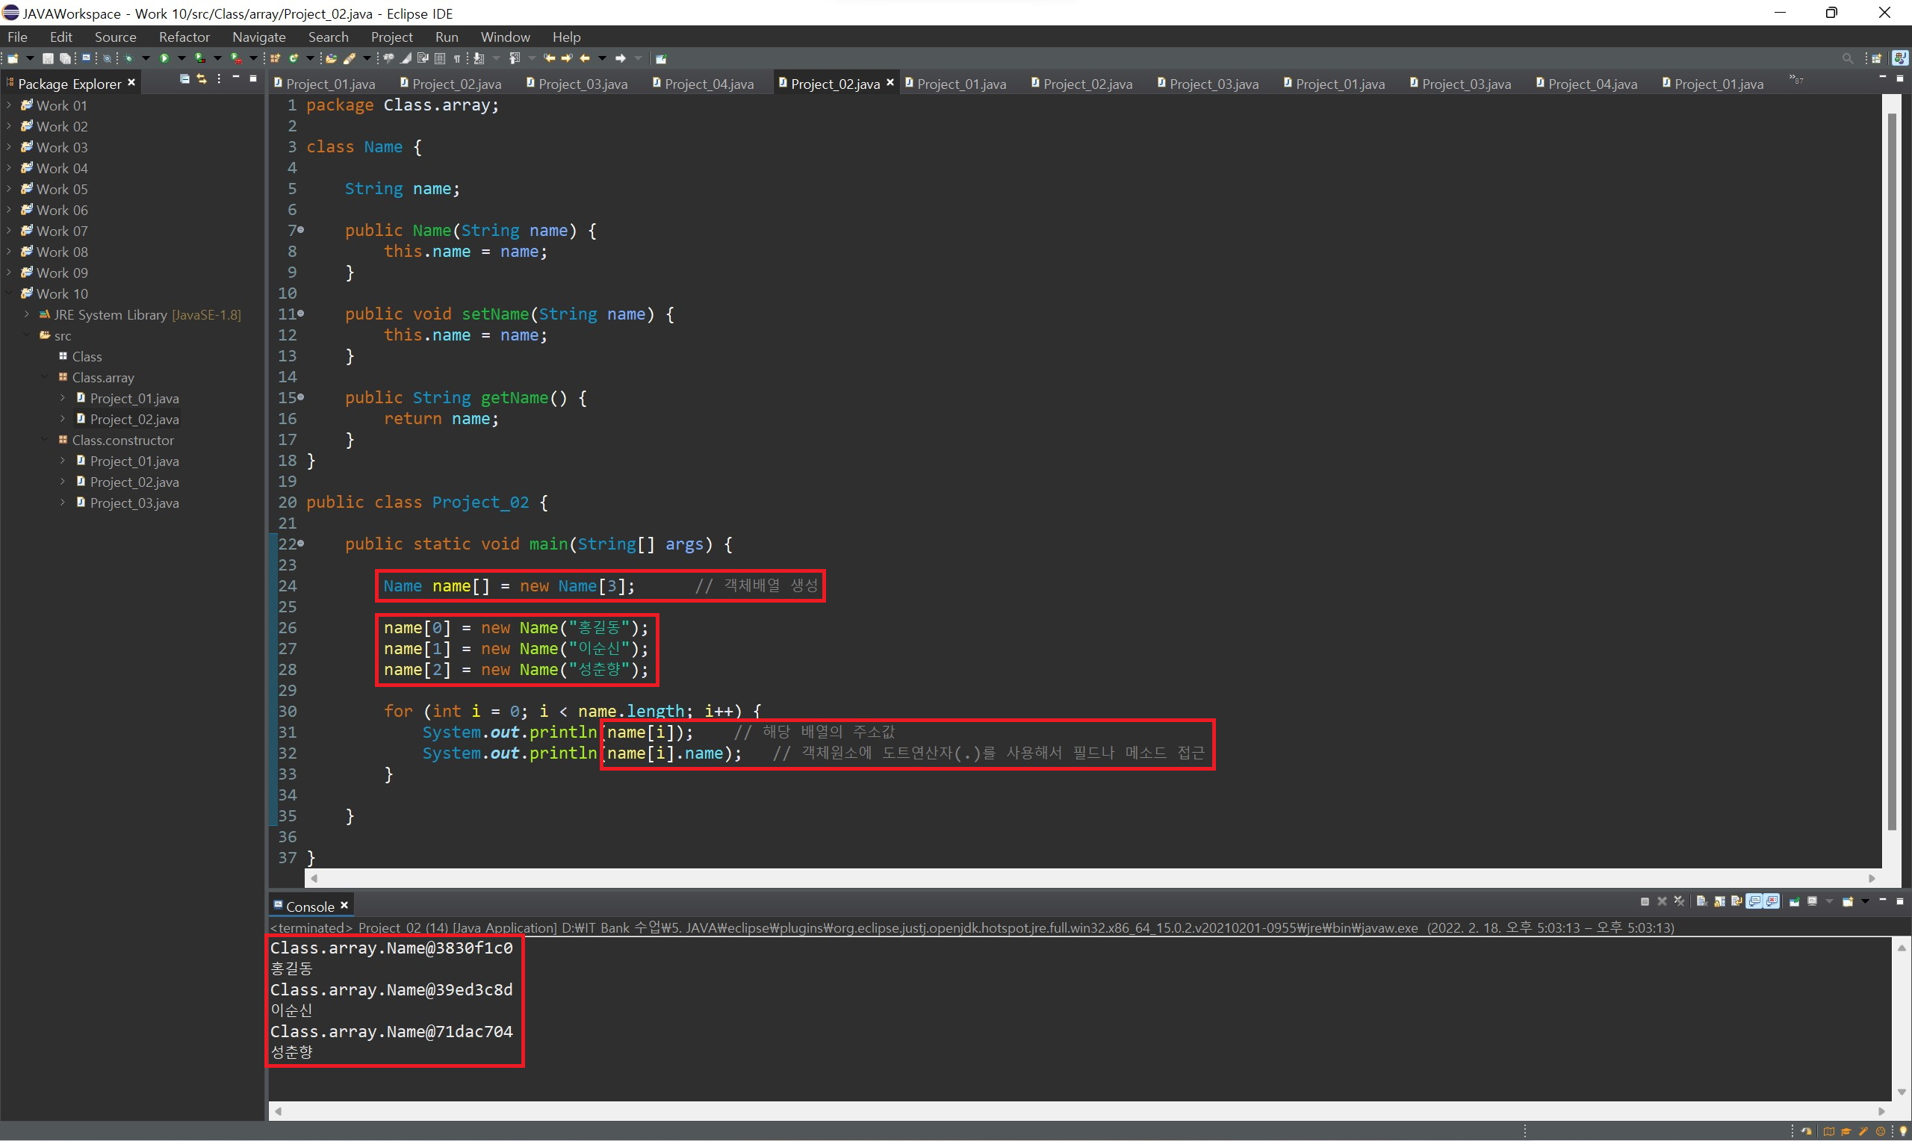
Task: Toggle Scroll Lock in Console toolbar
Action: click(1720, 902)
